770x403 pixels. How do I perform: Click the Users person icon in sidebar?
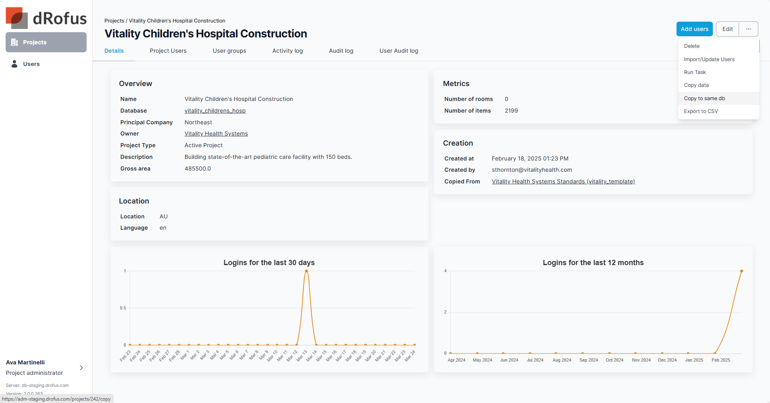[14, 64]
